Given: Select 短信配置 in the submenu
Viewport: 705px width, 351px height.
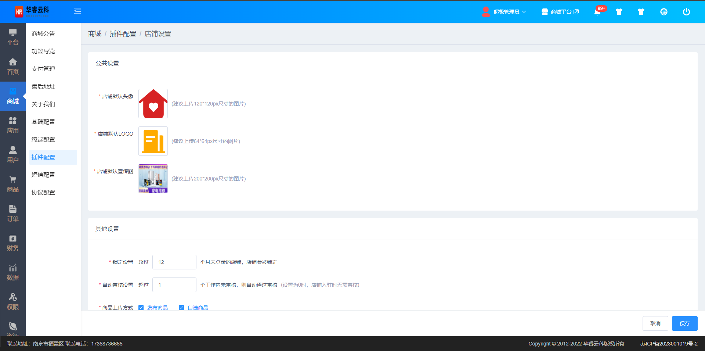Looking at the screenshot, I should click(x=43, y=175).
